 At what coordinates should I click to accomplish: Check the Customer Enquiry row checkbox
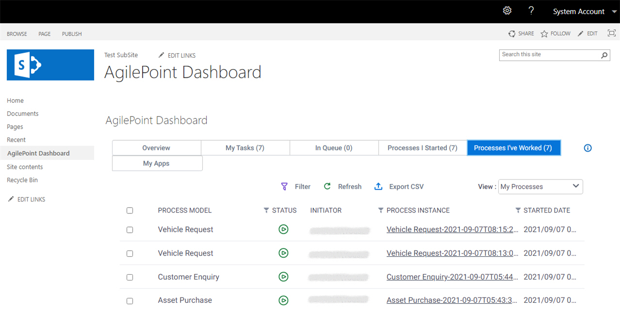(130, 278)
